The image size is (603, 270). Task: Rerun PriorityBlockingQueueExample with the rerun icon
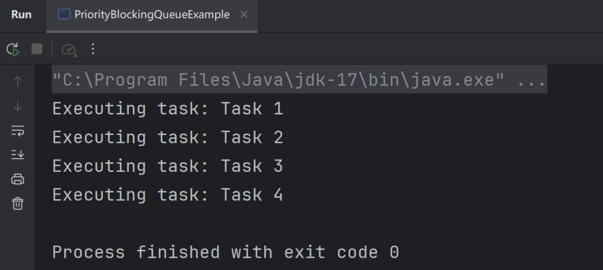[x=13, y=49]
